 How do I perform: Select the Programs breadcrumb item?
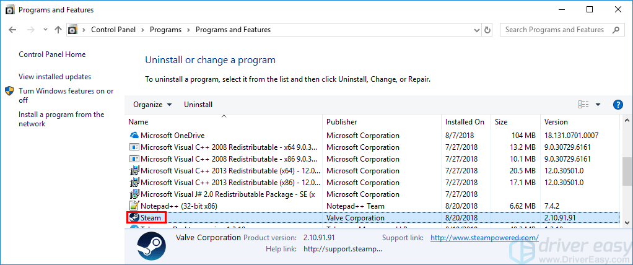tap(165, 30)
